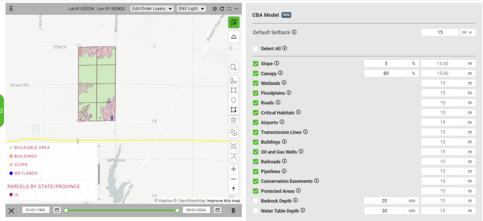Click the Wetlands setback value field
The width and height of the screenshot is (483, 221).
point(442,83)
